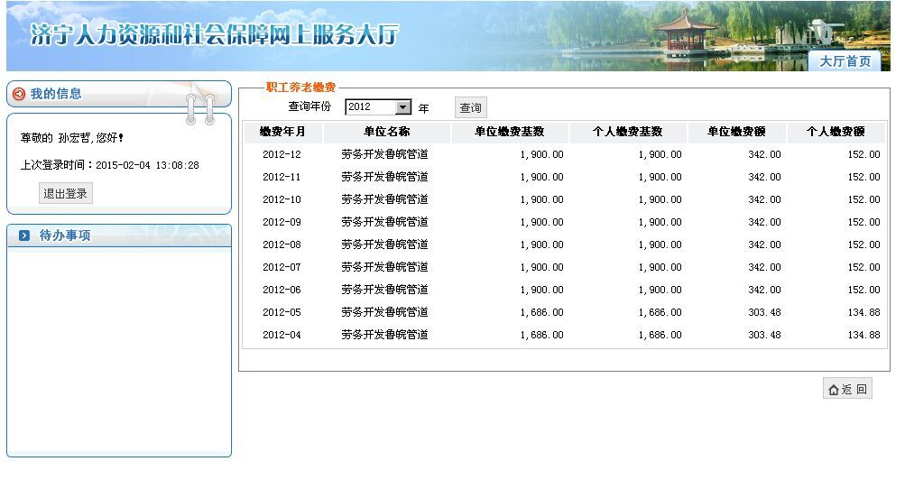Click the 退出登录 logout button
The height and width of the screenshot is (489, 905).
coord(66,193)
